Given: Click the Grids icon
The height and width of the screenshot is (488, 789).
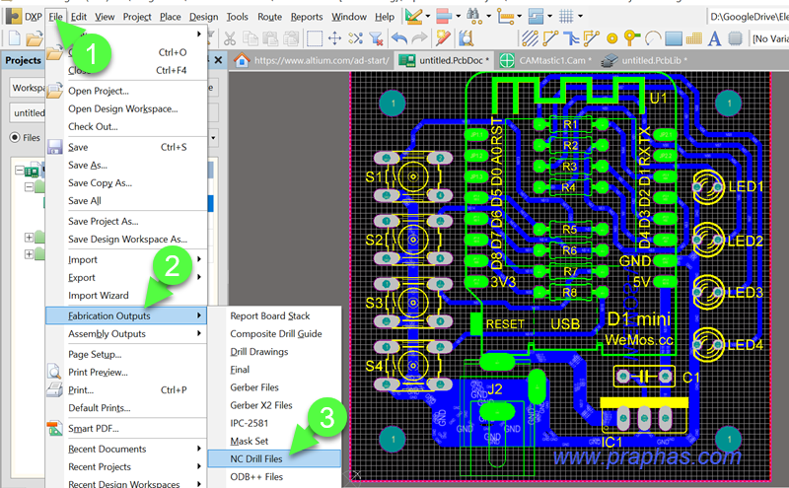Looking at the screenshot, I should (566, 16).
